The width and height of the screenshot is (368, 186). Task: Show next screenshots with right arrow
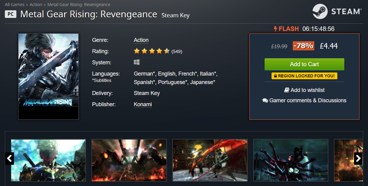pos(358,158)
